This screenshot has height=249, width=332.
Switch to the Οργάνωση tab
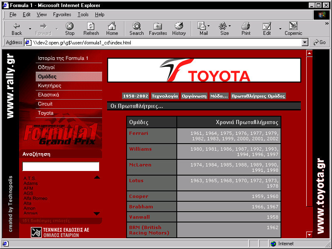point(194,96)
